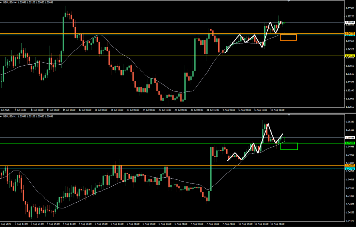Click the orange 1.34775 price tag on H1 chart
Viewport: 356px width, 227px height.
point(350,165)
